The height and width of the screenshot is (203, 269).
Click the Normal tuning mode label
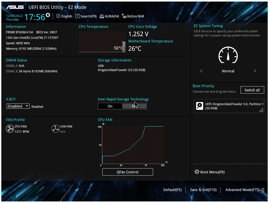point(228,71)
